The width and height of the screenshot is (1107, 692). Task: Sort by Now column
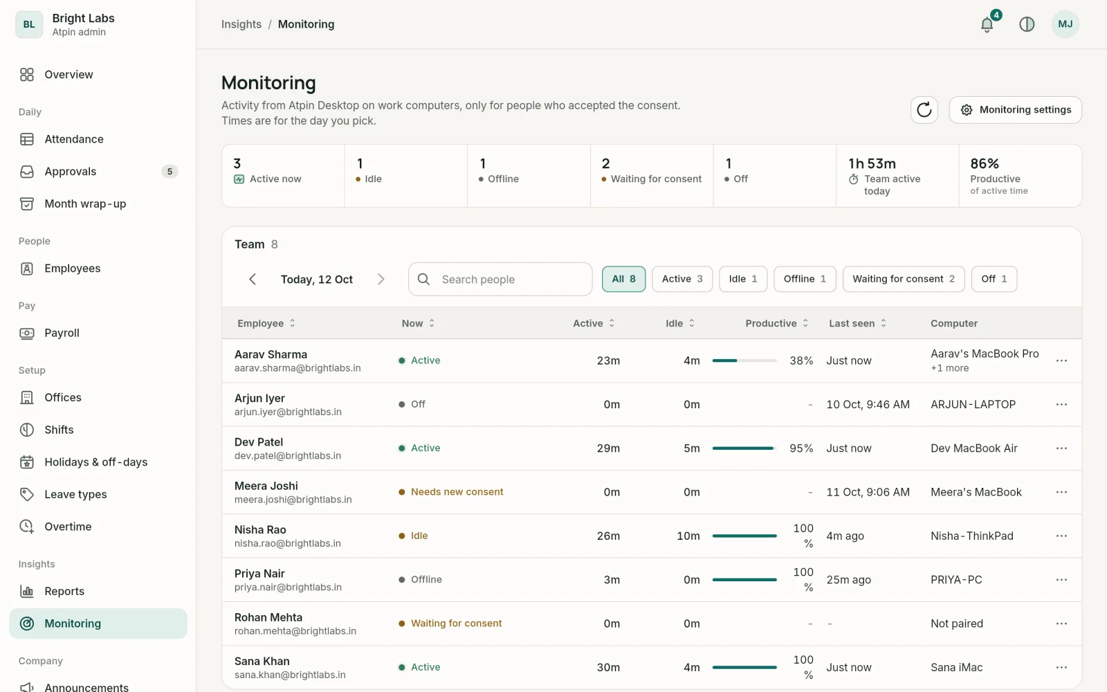tap(418, 323)
